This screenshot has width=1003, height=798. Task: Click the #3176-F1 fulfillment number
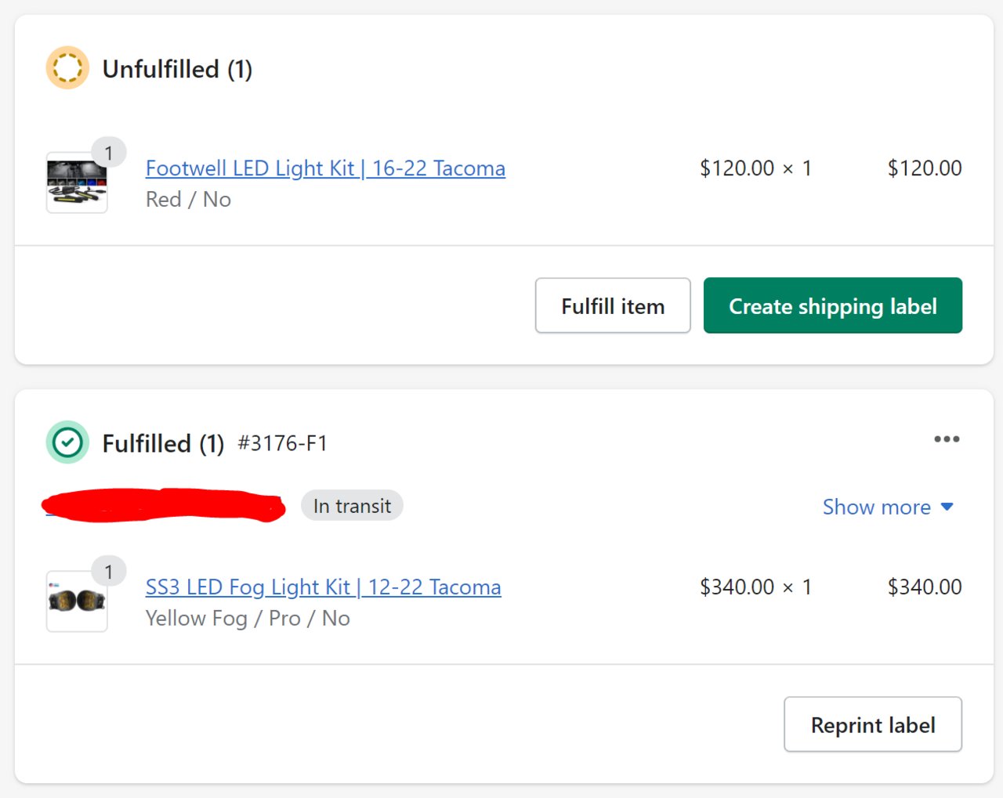point(282,443)
